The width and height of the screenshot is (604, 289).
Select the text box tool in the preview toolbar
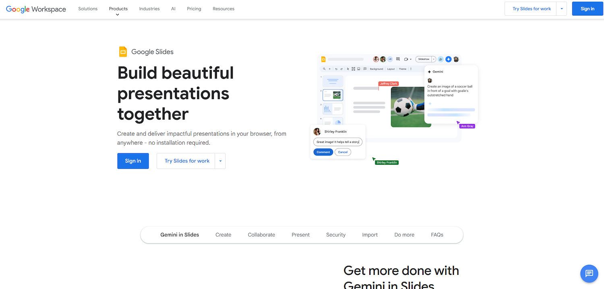(x=353, y=69)
